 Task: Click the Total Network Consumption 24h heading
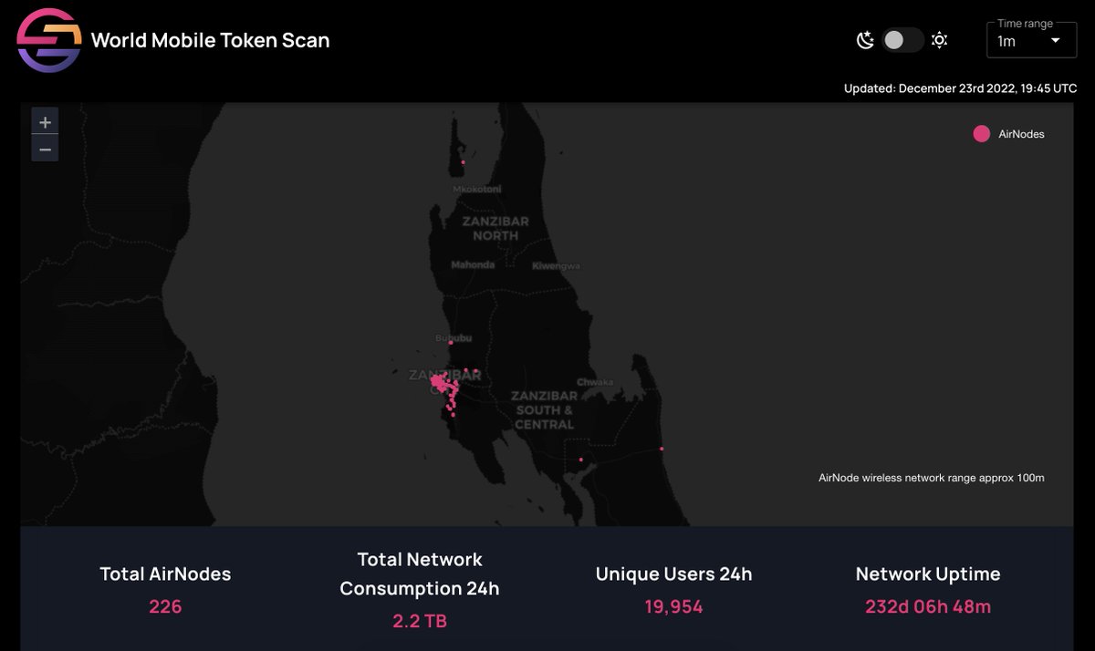[420, 573]
